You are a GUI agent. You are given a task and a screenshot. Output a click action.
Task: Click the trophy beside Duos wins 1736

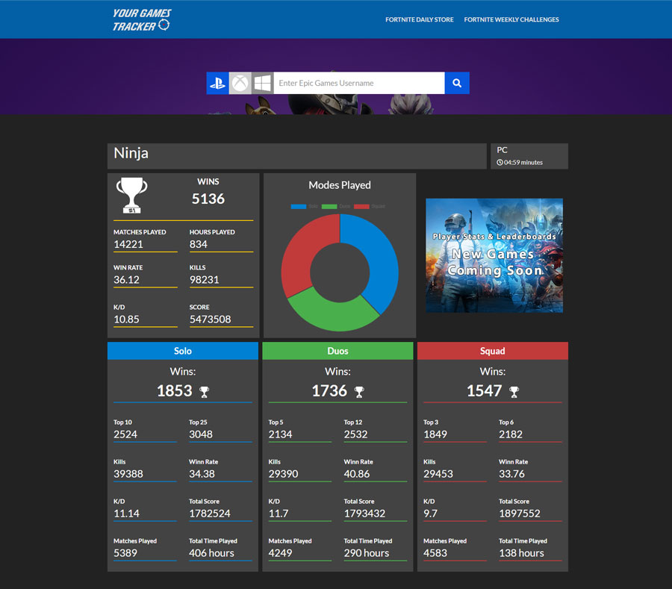pyautogui.click(x=359, y=391)
